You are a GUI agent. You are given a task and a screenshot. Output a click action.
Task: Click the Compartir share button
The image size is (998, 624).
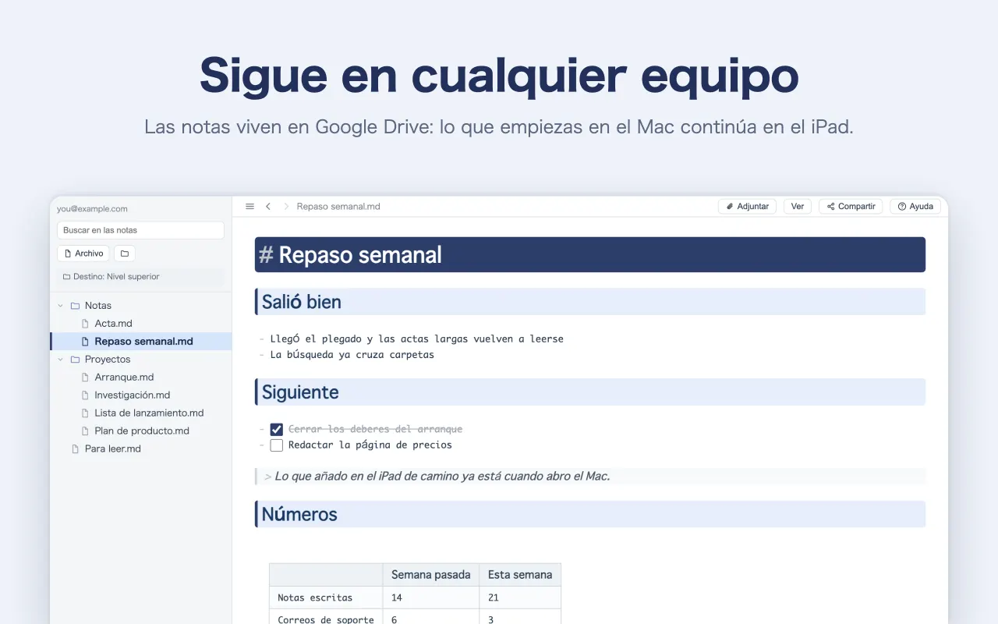tap(851, 207)
